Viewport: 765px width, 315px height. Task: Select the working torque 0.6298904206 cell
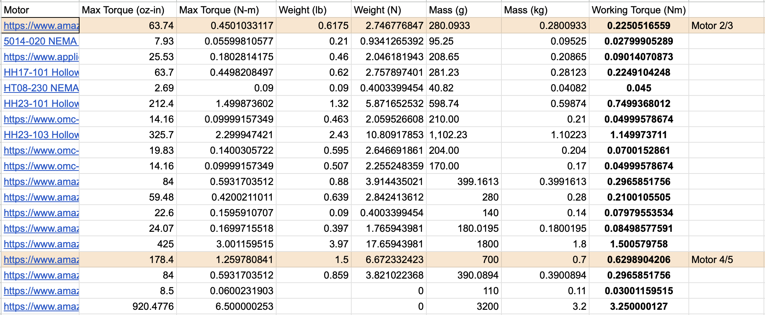639,260
